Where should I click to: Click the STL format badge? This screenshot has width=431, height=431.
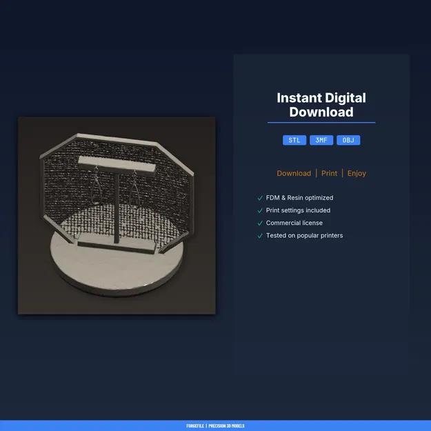(294, 140)
